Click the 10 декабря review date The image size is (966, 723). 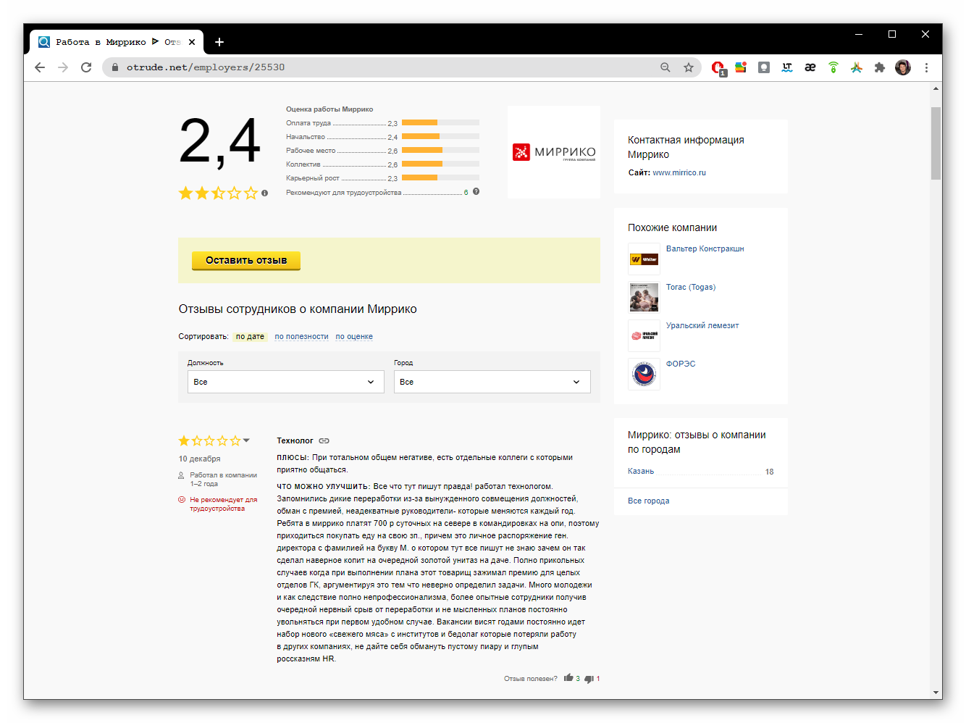point(200,459)
